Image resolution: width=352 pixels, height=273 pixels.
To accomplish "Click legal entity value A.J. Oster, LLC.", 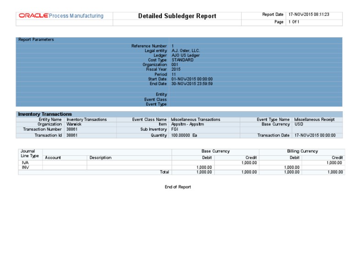I will (186, 51).
